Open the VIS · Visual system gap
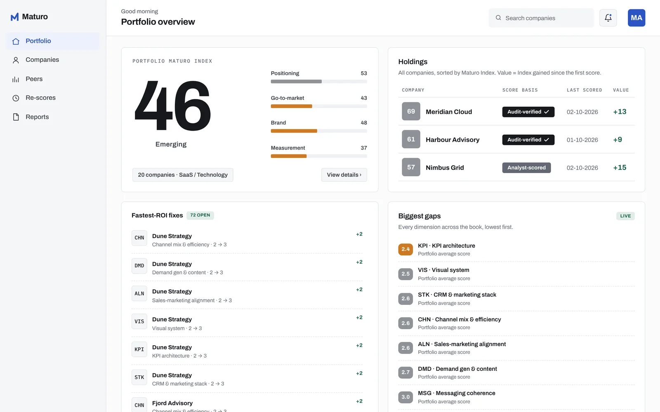This screenshot has height=412, width=660. pyautogui.click(x=516, y=274)
